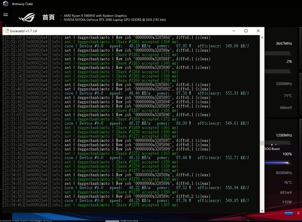
Task: Click the 2% usage value
Action: pyautogui.click(x=289, y=61)
